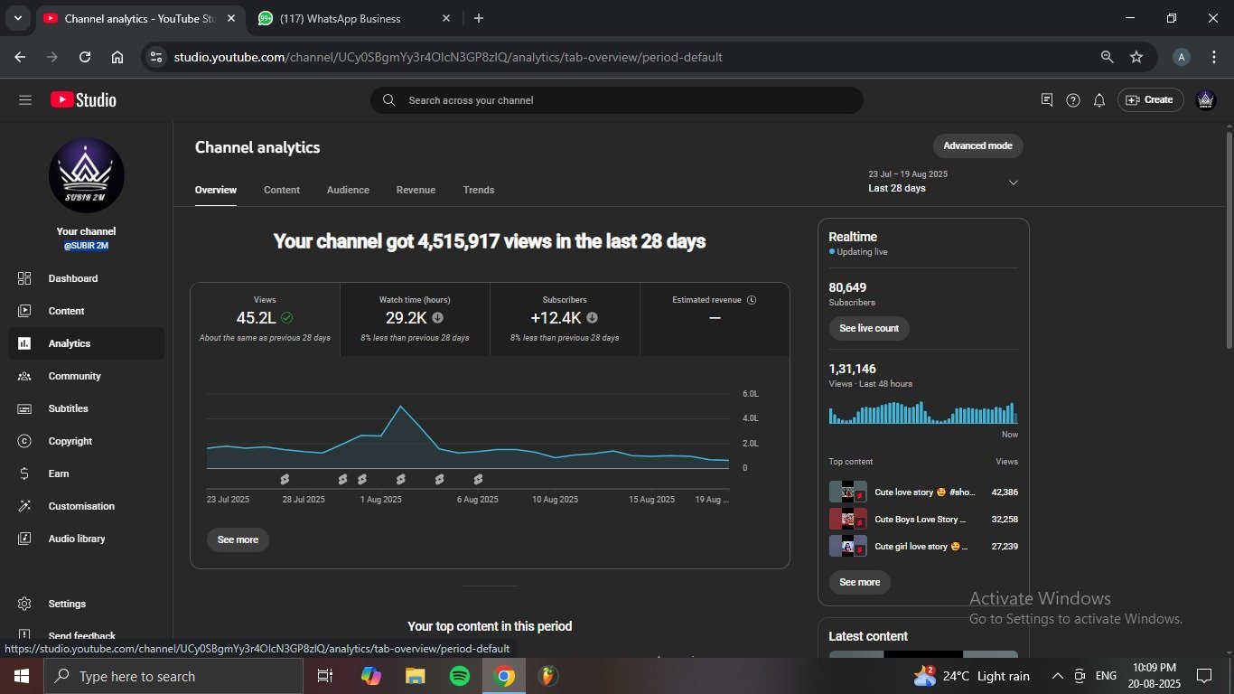Show hidden system tray icons arrow

(1057, 676)
